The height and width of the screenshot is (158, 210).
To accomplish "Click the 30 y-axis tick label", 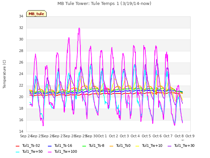I will 21,39.
